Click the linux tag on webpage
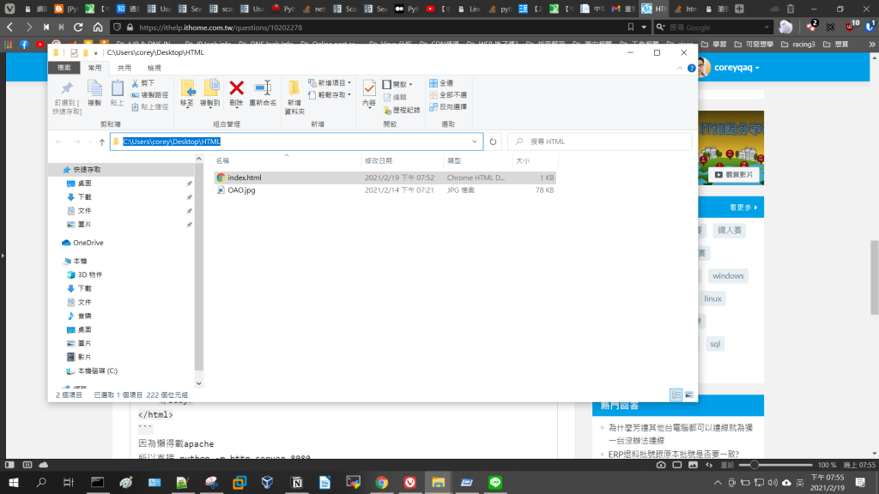 pyautogui.click(x=712, y=298)
